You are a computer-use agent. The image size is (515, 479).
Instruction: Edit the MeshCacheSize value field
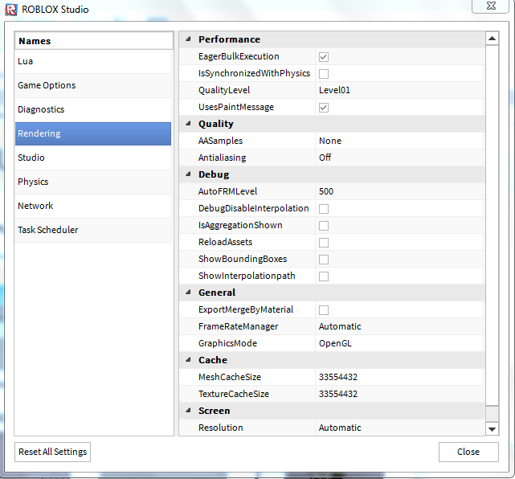click(400, 377)
